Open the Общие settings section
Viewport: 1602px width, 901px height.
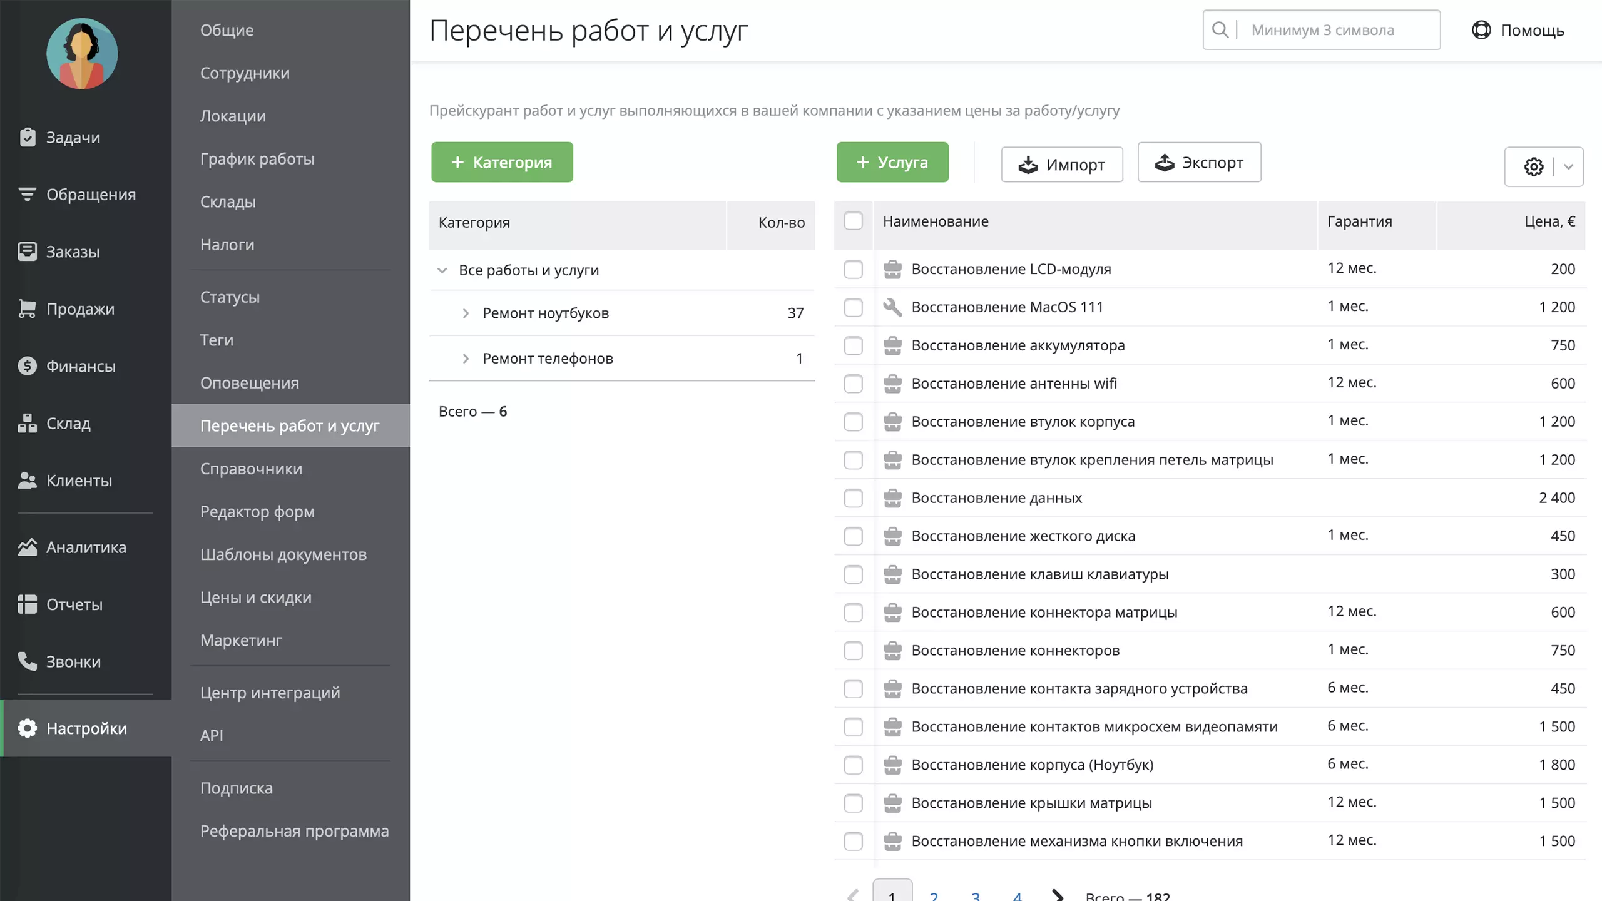tap(227, 30)
